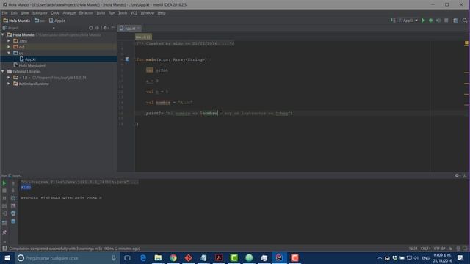Image resolution: width=470 pixels, height=264 pixels.
Task: Toggle Soft-Wrap icon in Run panel
Action: pyautogui.click(x=13, y=198)
